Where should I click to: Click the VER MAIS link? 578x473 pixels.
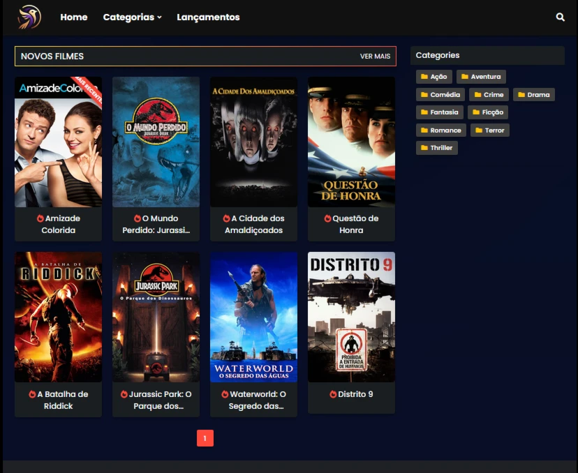point(375,57)
